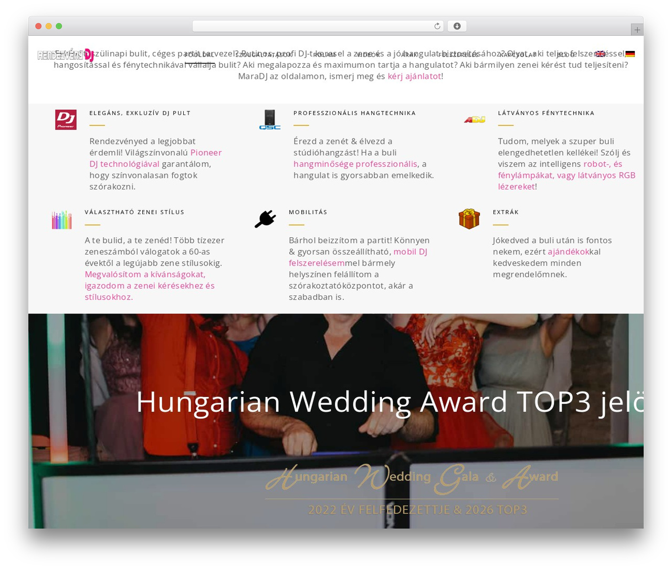Click the 'ELEGÁNS, EXKLUZÍV DJ PULT' heading
The image size is (672, 569).
coord(140,113)
